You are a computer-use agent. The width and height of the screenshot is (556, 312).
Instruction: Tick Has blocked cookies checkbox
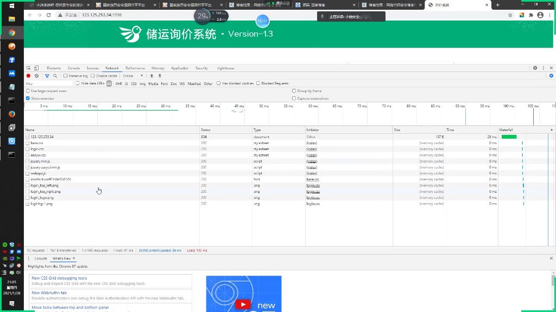click(219, 83)
